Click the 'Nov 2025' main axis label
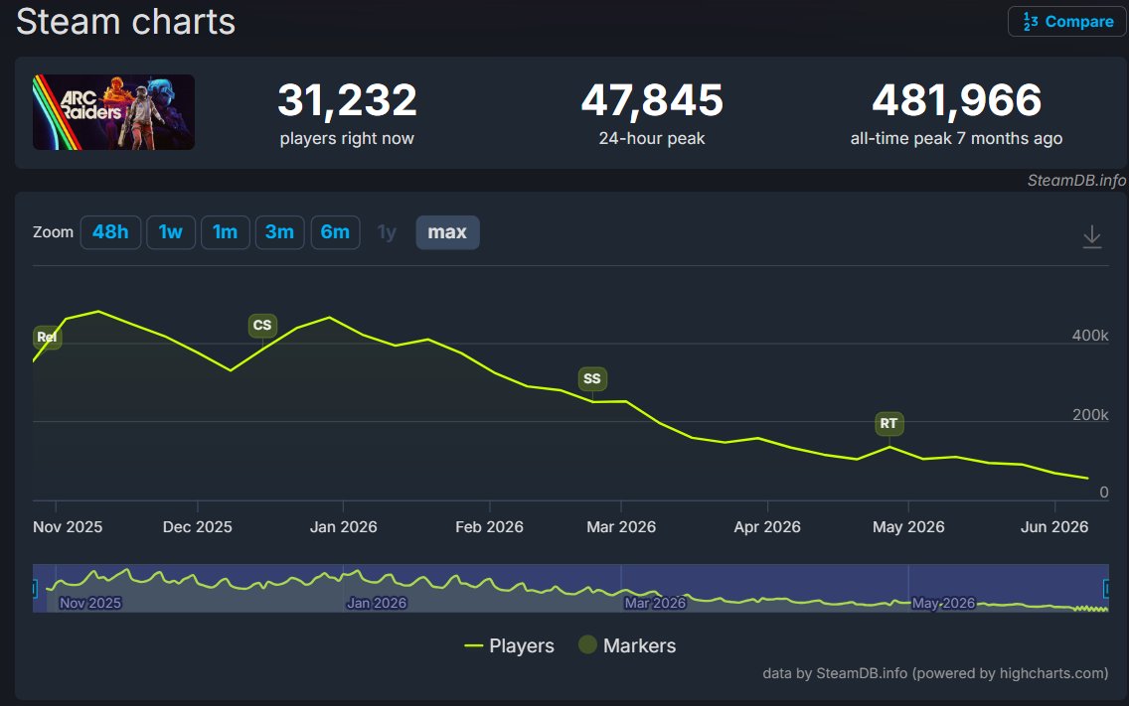Image resolution: width=1129 pixels, height=706 pixels. point(68,527)
